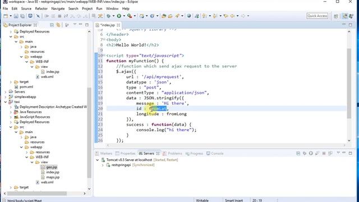Click the Save All toolbar icon
This screenshot has height=202, width=359.
click(x=22, y=16)
